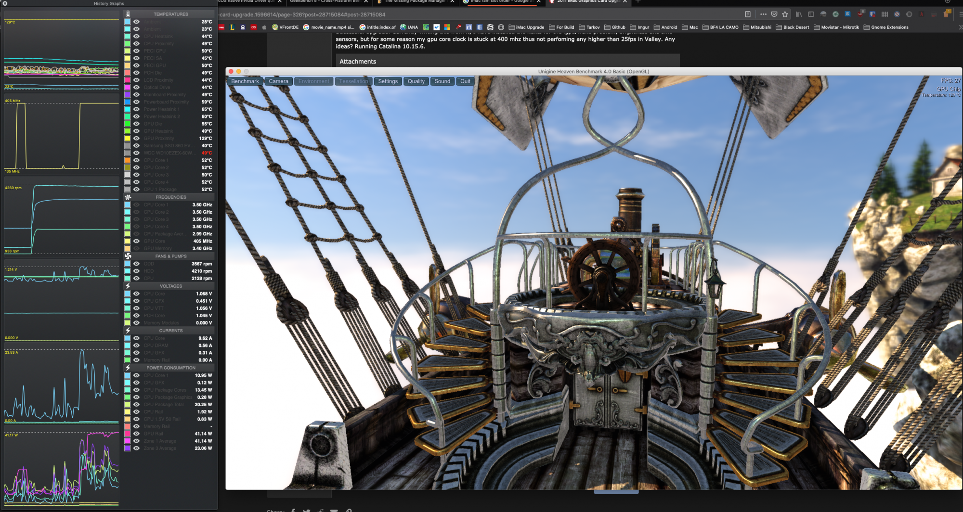Image resolution: width=963 pixels, height=512 pixels.
Task: Open the iMac Upgrade bookmarks folder
Action: pos(526,27)
